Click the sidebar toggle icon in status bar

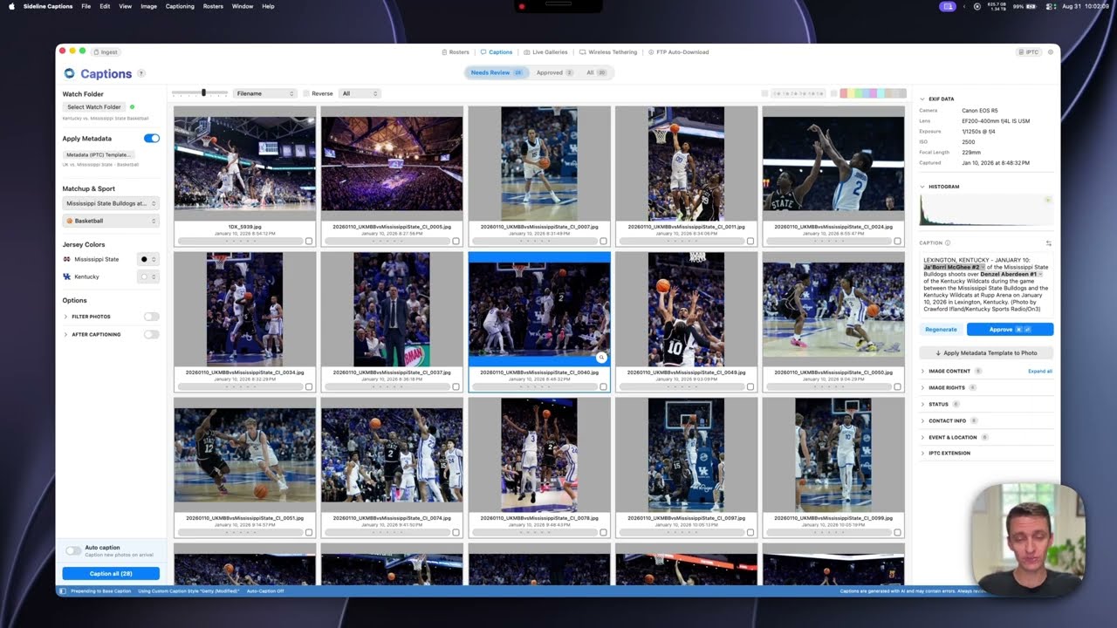coord(62,590)
